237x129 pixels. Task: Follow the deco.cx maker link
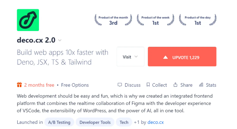pos(155,122)
